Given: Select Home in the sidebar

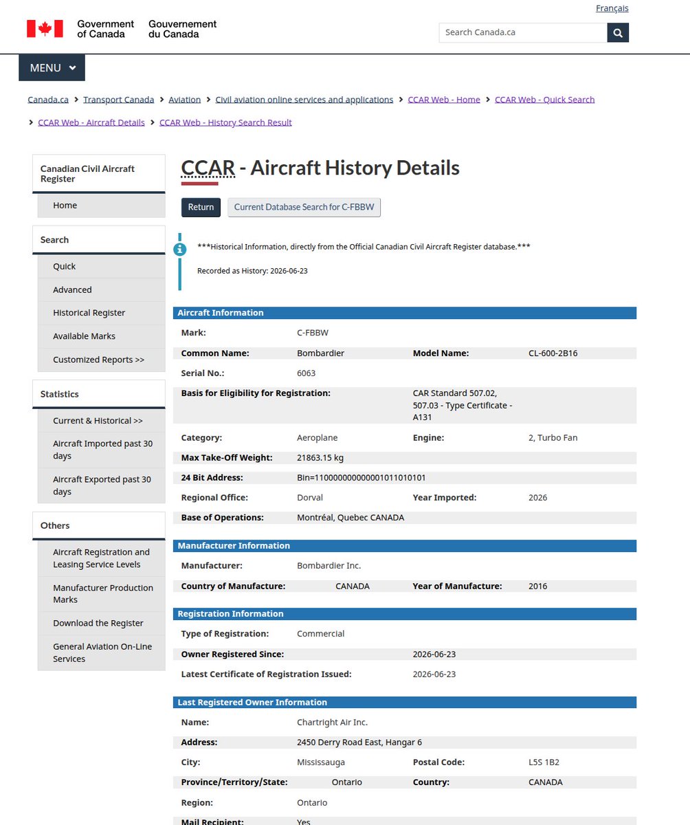Looking at the screenshot, I should (x=102, y=206).
